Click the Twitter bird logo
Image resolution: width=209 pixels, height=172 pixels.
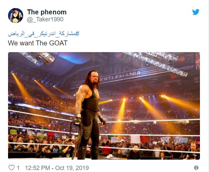tap(196, 12)
